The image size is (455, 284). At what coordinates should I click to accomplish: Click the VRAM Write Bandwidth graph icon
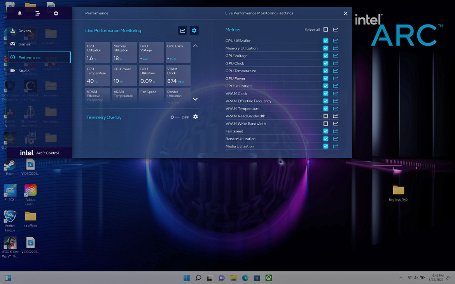click(x=336, y=124)
